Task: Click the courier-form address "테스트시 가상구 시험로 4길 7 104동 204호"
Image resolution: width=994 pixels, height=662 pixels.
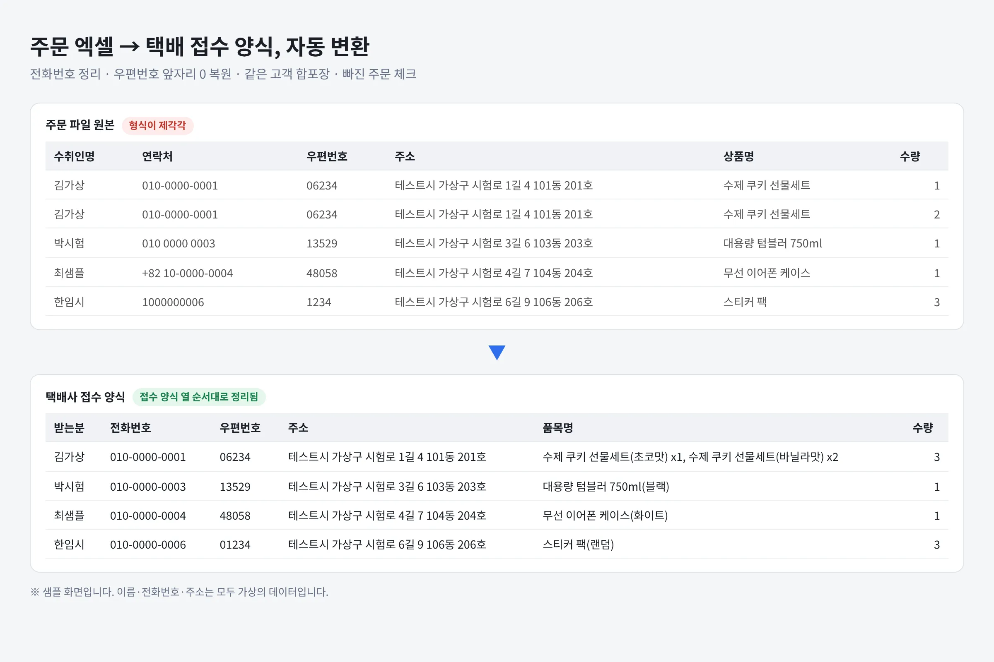Action: (x=387, y=516)
